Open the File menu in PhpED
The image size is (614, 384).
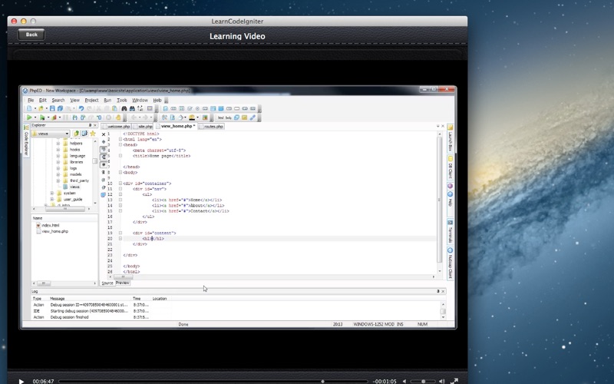pos(31,101)
